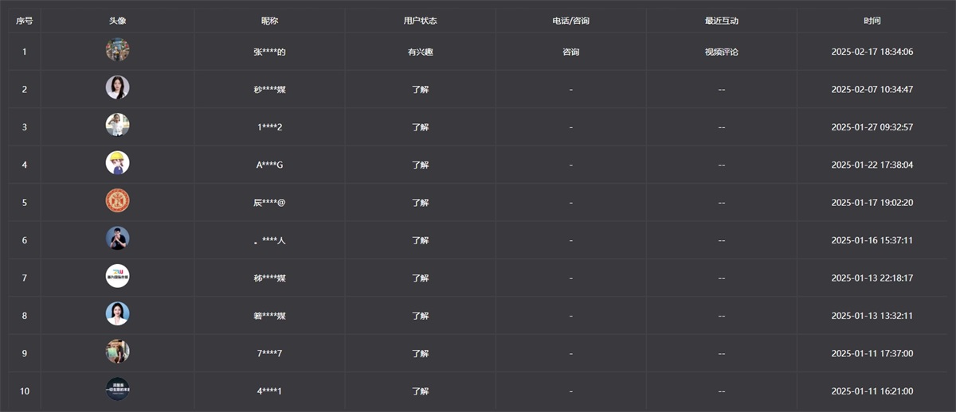Click the 咨询 cell in row 1
This screenshot has width=956, height=412.
570,52
